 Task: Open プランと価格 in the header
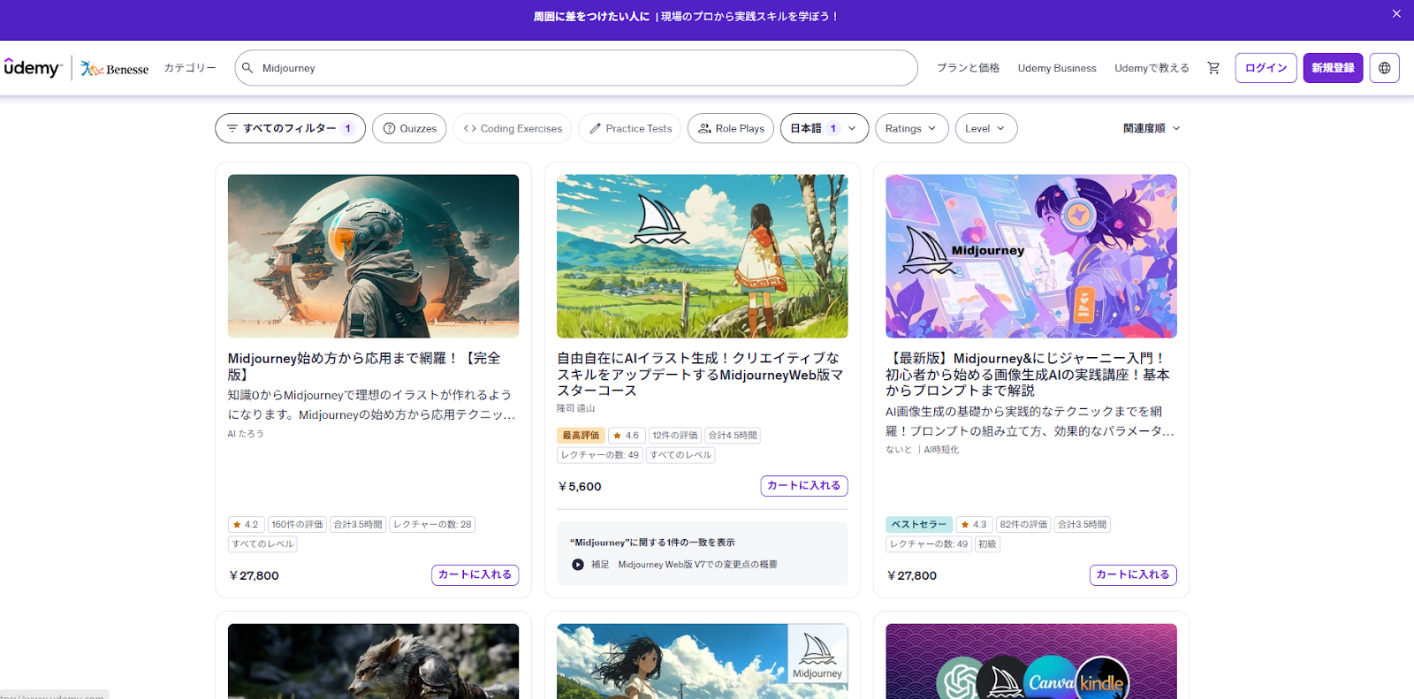968,68
